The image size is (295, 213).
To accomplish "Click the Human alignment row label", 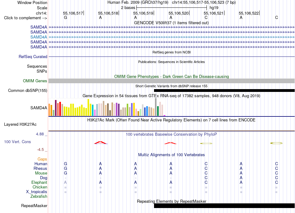I will [x=41, y=164].
